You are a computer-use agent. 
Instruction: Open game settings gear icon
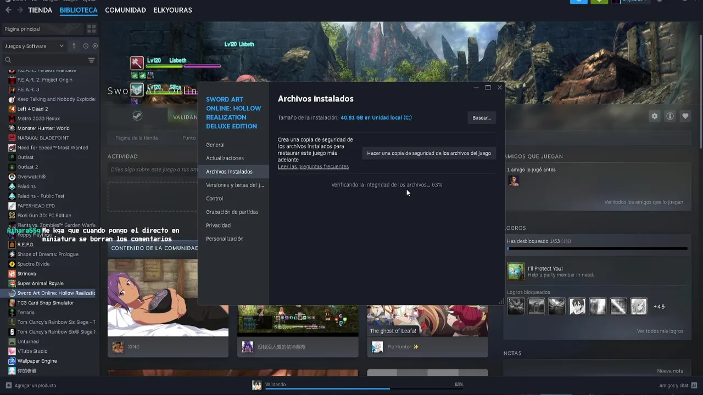(x=654, y=116)
